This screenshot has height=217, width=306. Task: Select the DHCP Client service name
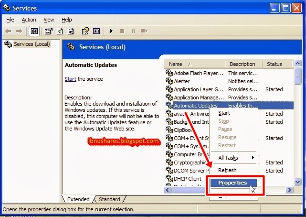(x=188, y=179)
